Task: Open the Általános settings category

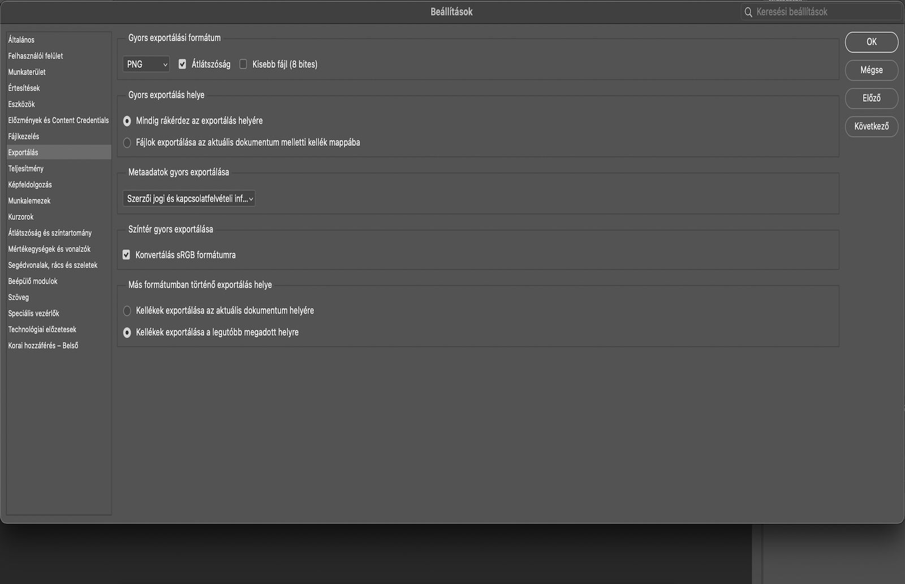Action: point(59,40)
